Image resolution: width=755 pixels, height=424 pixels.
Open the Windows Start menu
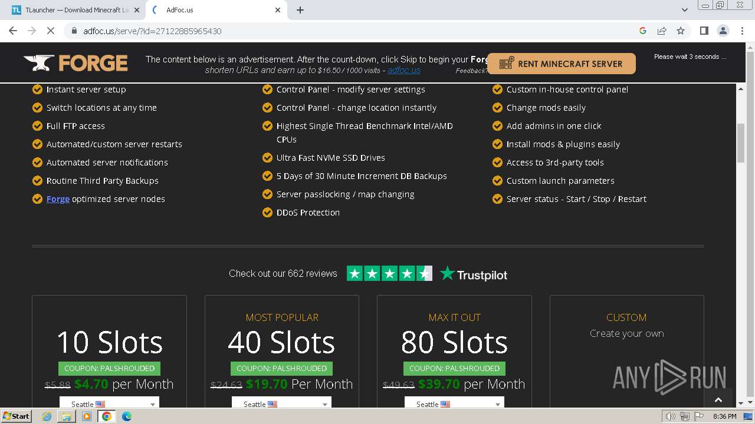[17, 416]
